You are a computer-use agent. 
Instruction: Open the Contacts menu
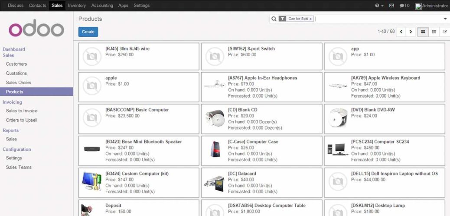[38, 6]
